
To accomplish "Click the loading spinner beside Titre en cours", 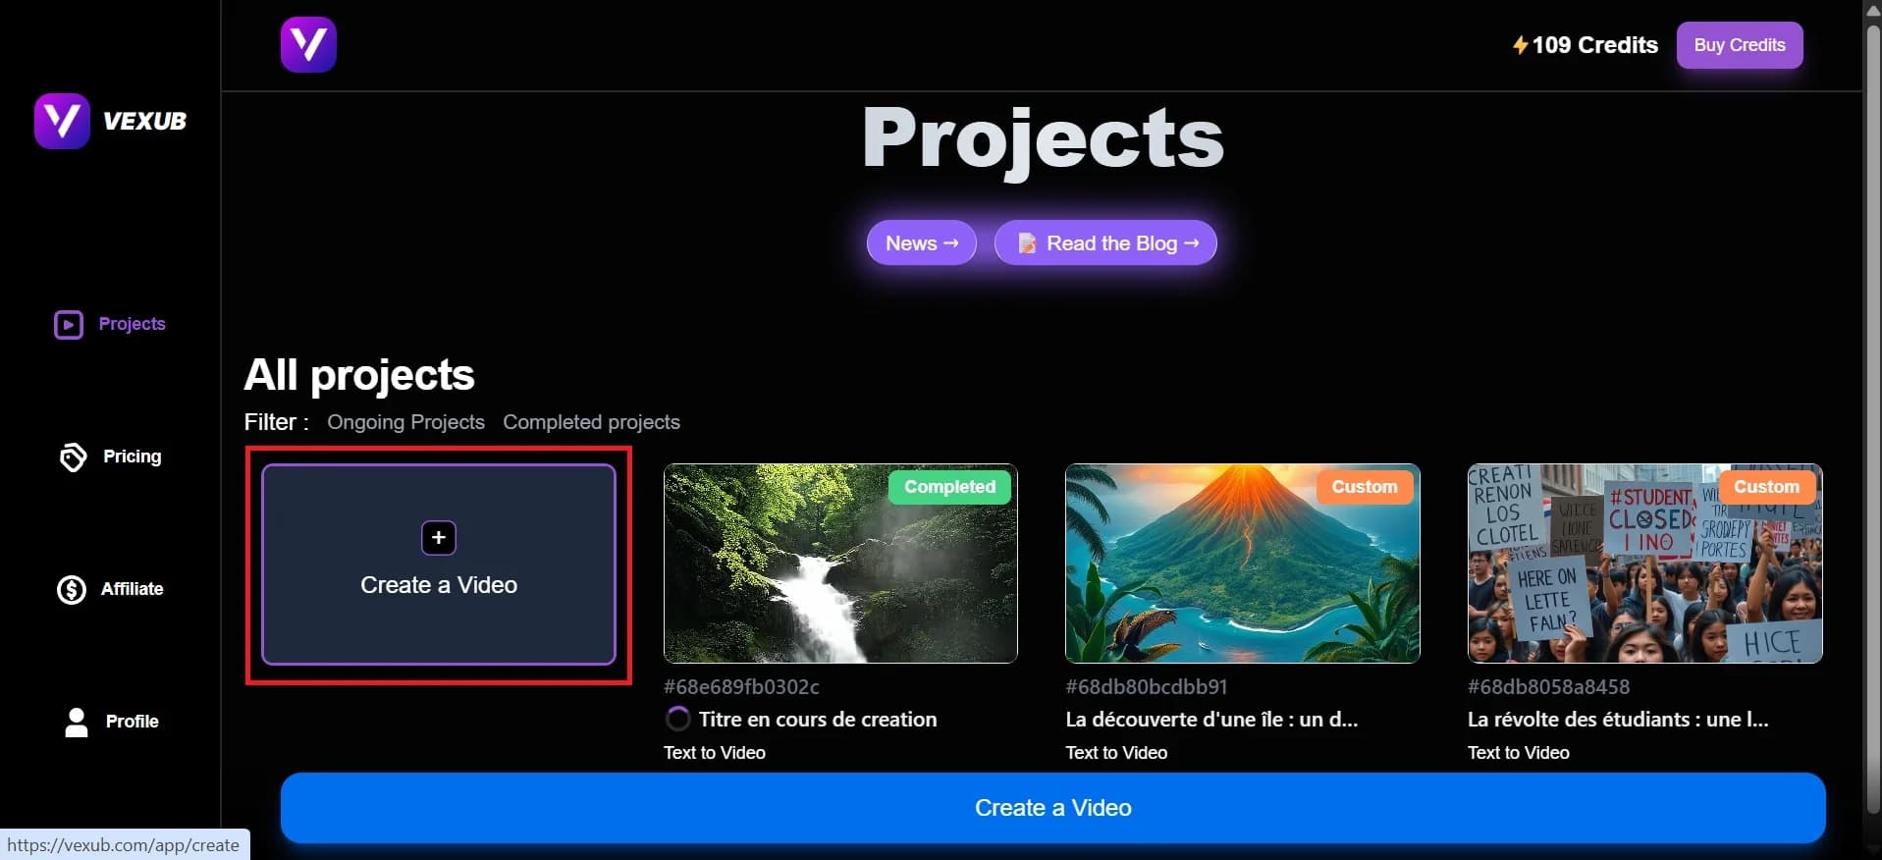I will coord(677,719).
